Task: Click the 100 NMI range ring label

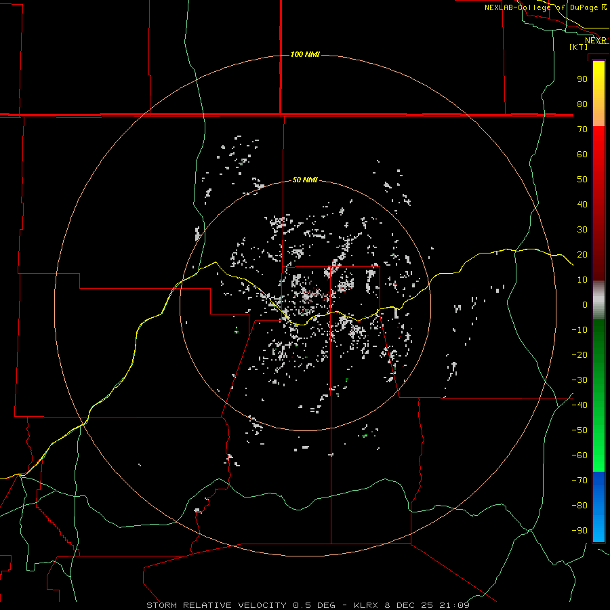Action: pyautogui.click(x=305, y=54)
